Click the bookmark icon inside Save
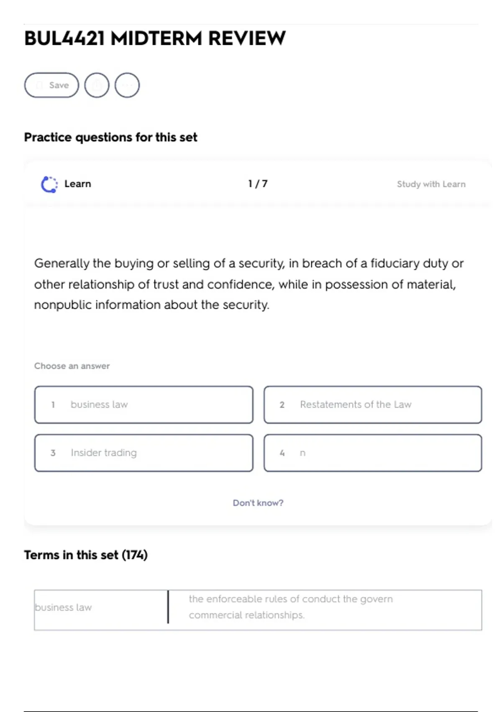 click(x=39, y=85)
